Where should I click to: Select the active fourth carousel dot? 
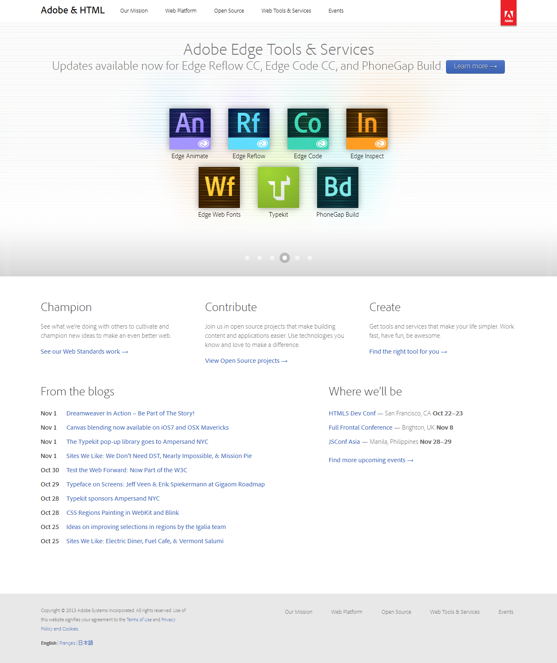click(285, 258)
